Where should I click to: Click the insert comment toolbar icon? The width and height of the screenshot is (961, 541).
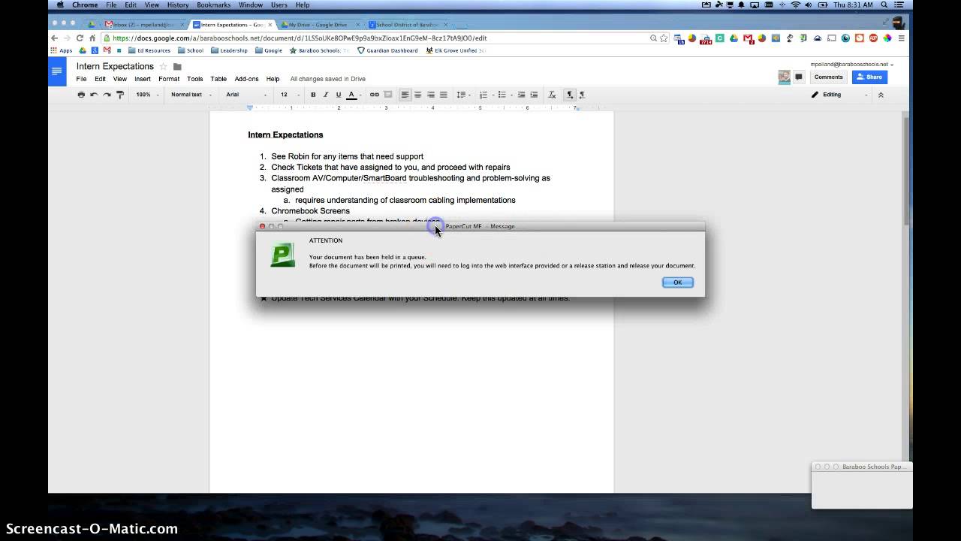387,95
